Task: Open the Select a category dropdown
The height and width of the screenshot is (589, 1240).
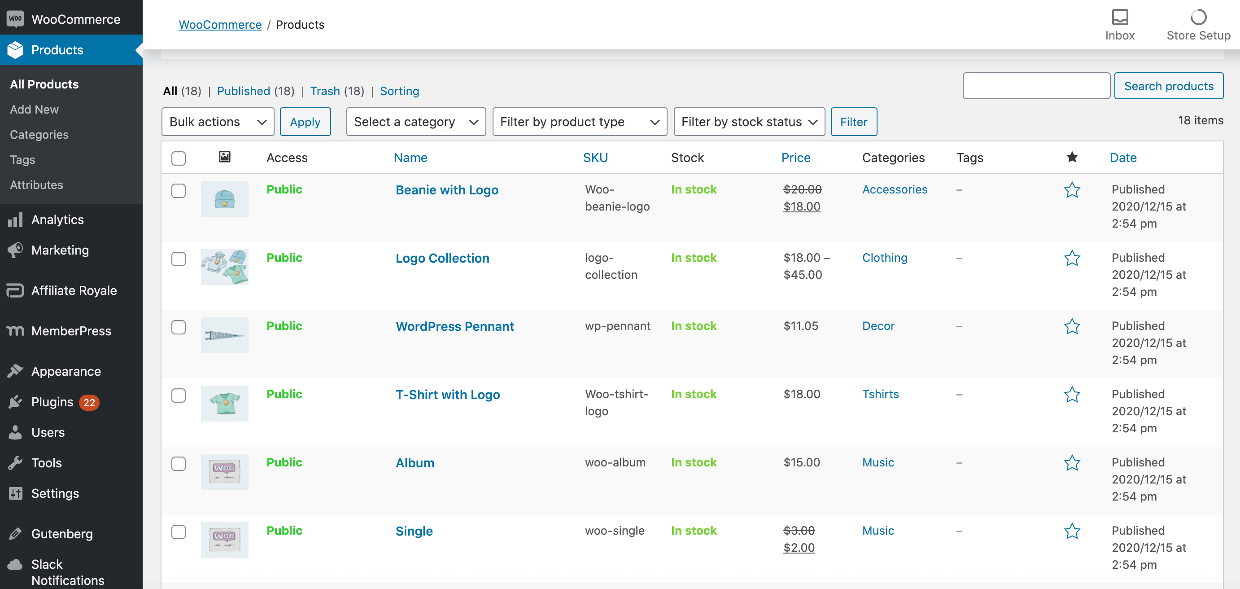Action: (x=415, y=121)
